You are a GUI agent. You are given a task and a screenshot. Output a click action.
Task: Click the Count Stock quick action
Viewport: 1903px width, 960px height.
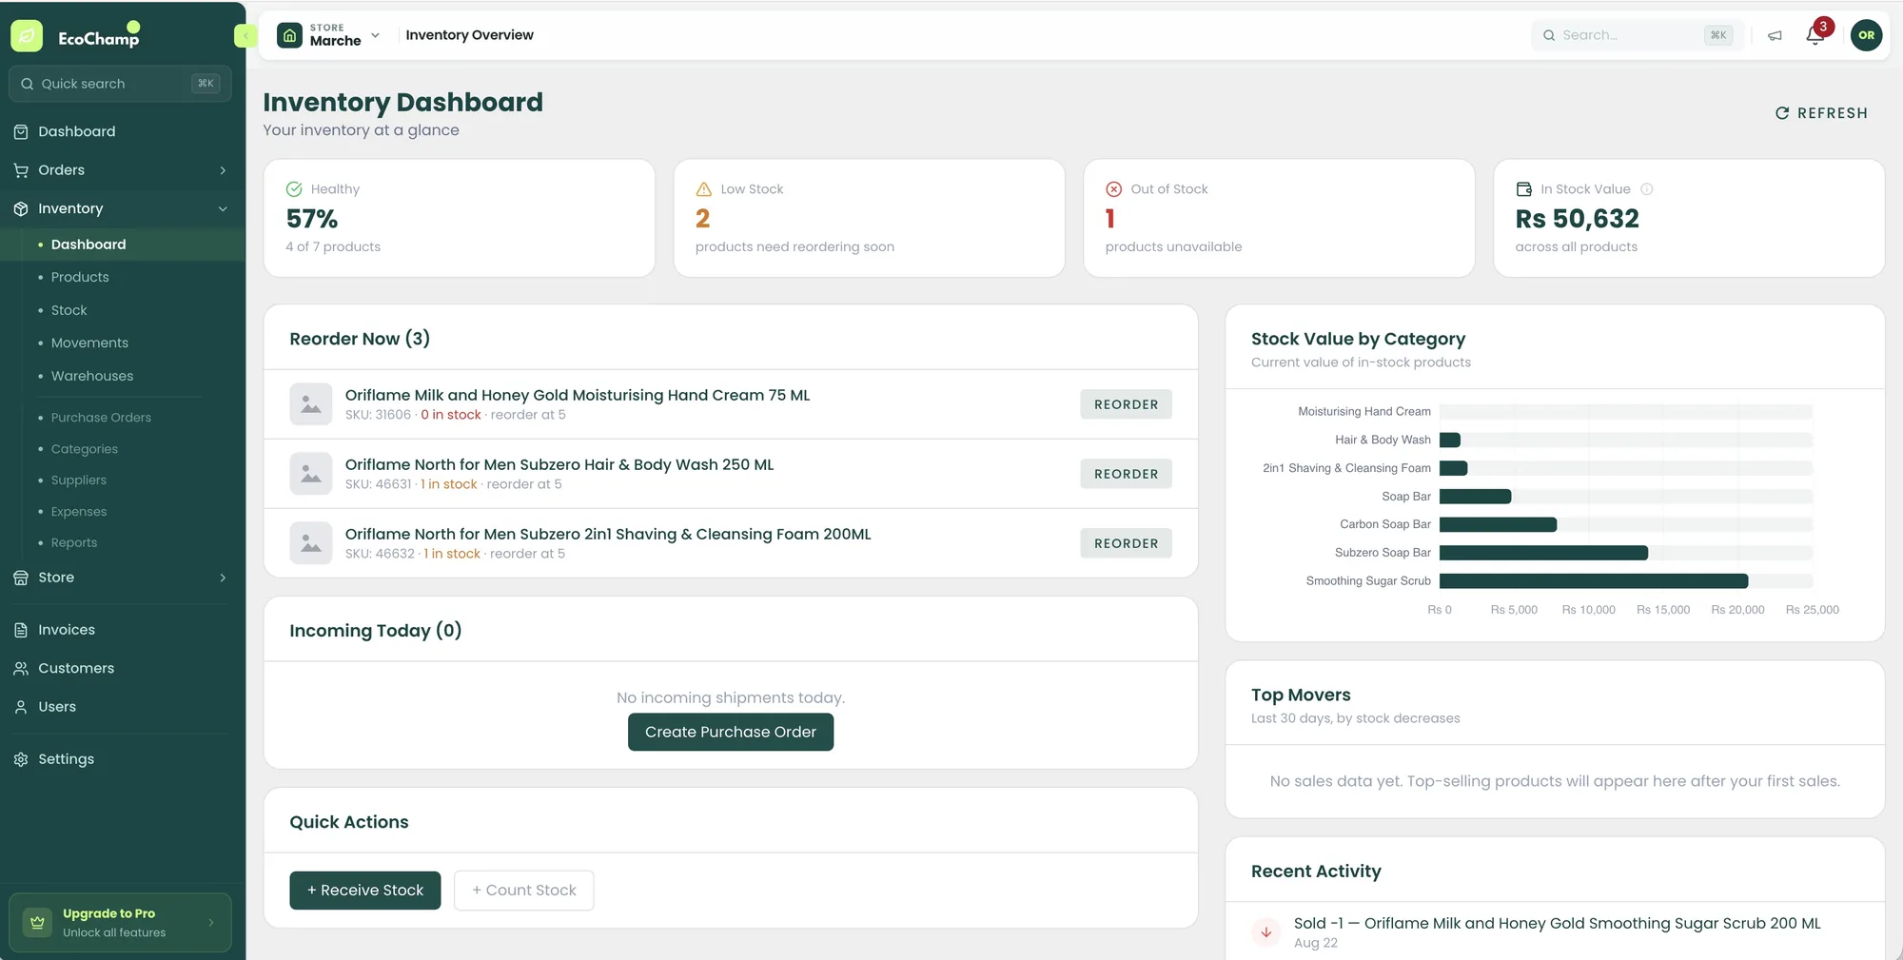(524, 891)
